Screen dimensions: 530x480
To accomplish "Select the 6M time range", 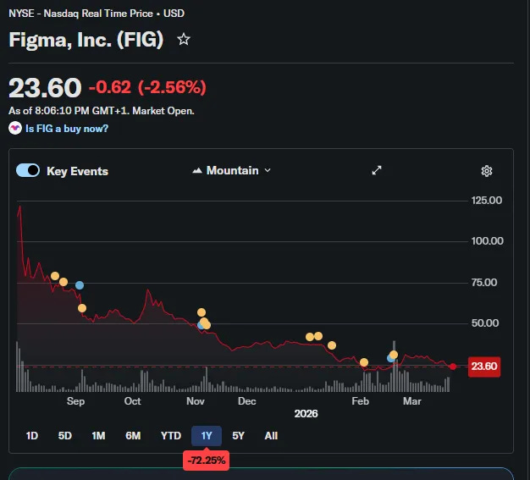I will click(x=133, y=436).
